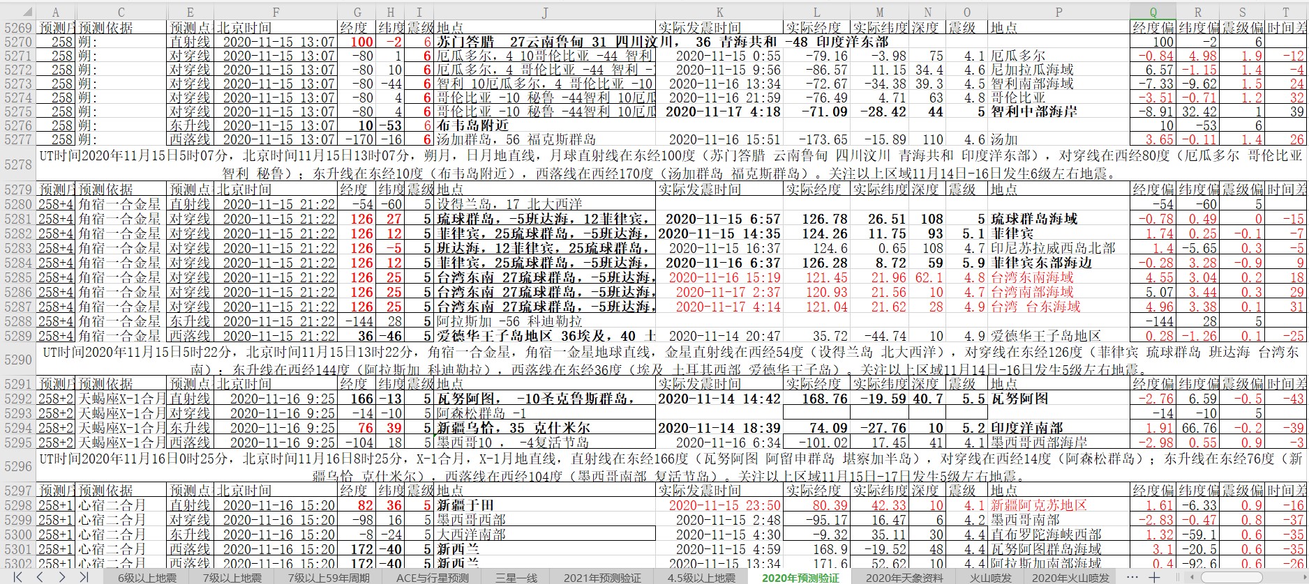Open the 7级以上59年周期 sheet tab

coord(329,578)
